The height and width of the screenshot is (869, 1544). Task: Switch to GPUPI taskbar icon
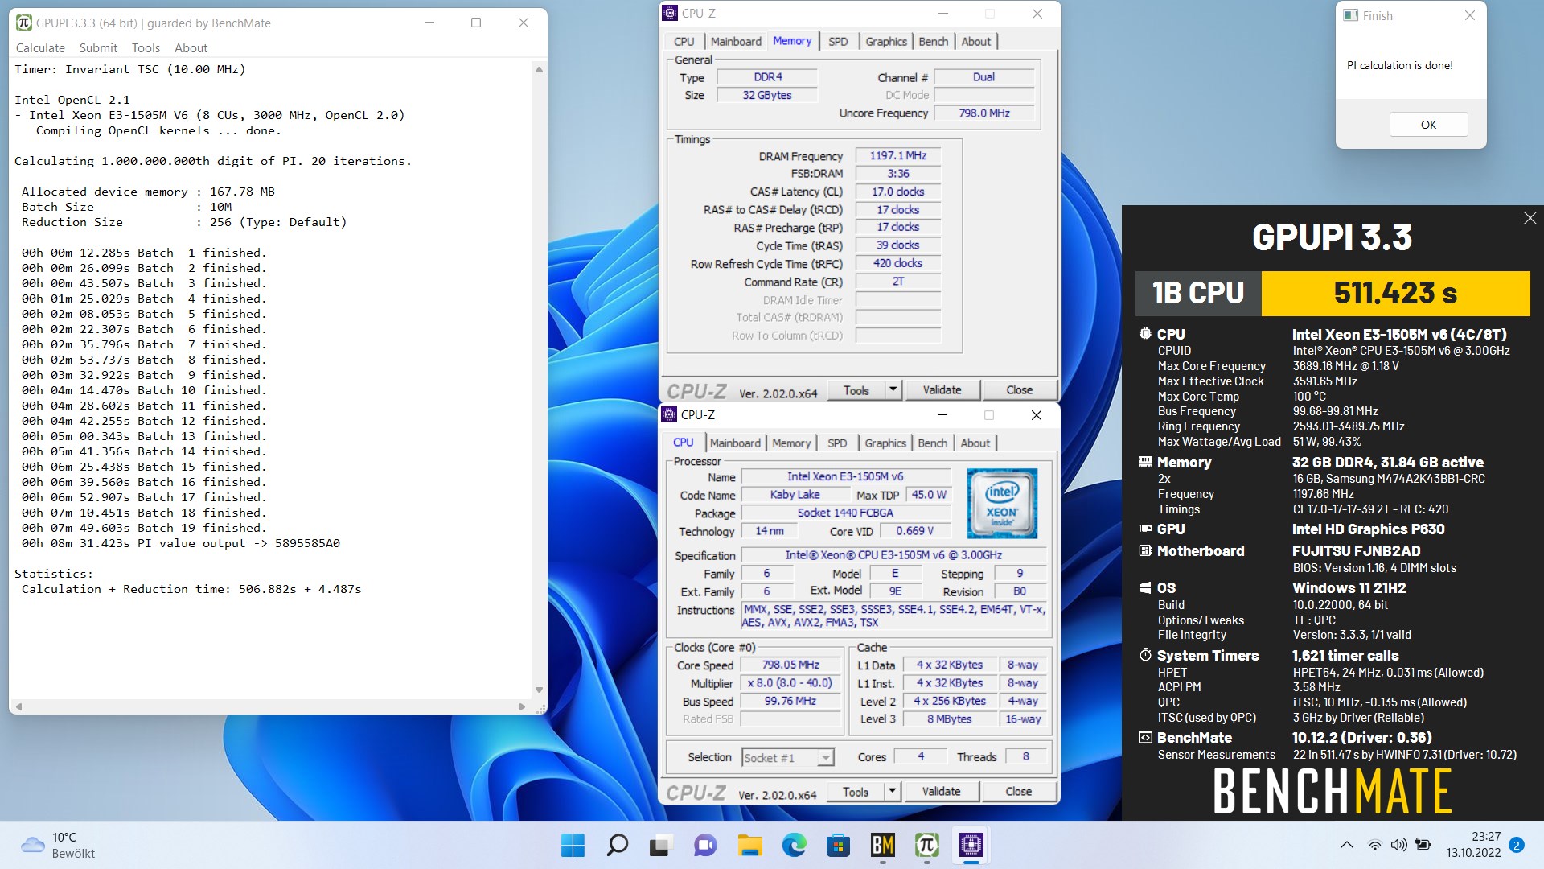pos(926,845)
